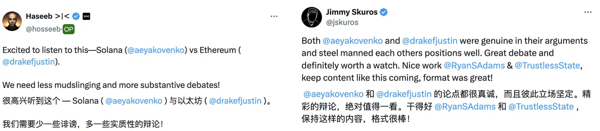This screenshot has width=600, height=131.
Task: Click the black affiliate badge beside Haseeb
Action: (86, 16)
